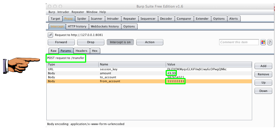This screenshot has width=277, height=130.
Task: Click the Comment this item field
Action: [239, 42]
